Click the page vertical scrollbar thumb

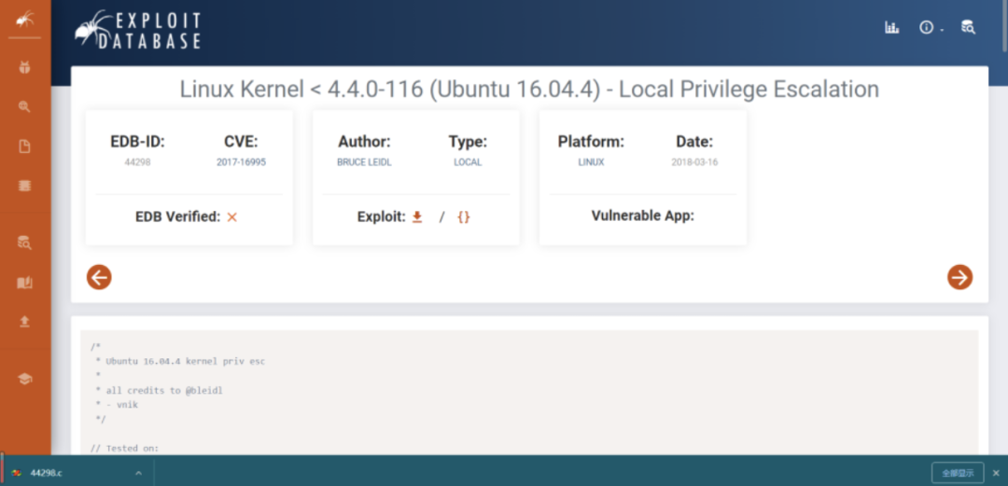1004,26
